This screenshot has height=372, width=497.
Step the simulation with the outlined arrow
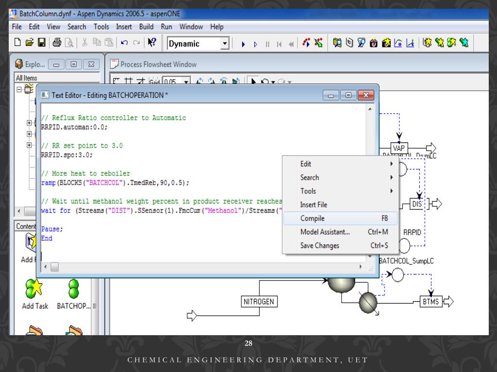tap(255, 44)
